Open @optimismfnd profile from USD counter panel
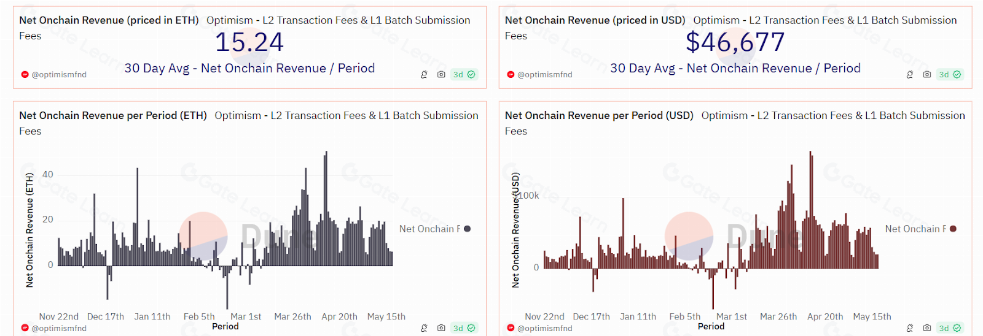 pyautogui.click(x=544, y=75)
